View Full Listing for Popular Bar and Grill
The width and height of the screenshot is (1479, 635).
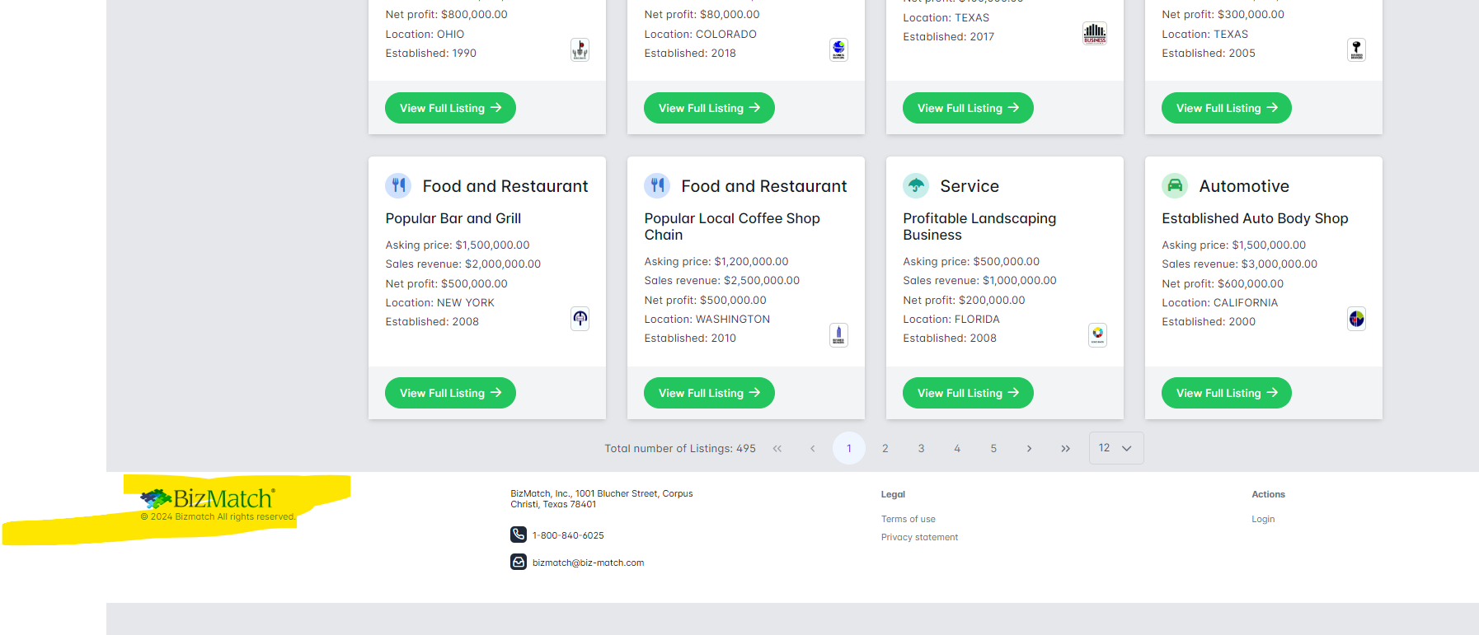pyautogui.click(x=450, y=393)
